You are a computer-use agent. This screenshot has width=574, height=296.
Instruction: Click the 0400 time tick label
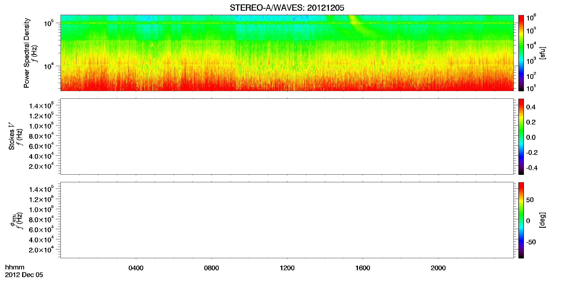pos(136,268)
